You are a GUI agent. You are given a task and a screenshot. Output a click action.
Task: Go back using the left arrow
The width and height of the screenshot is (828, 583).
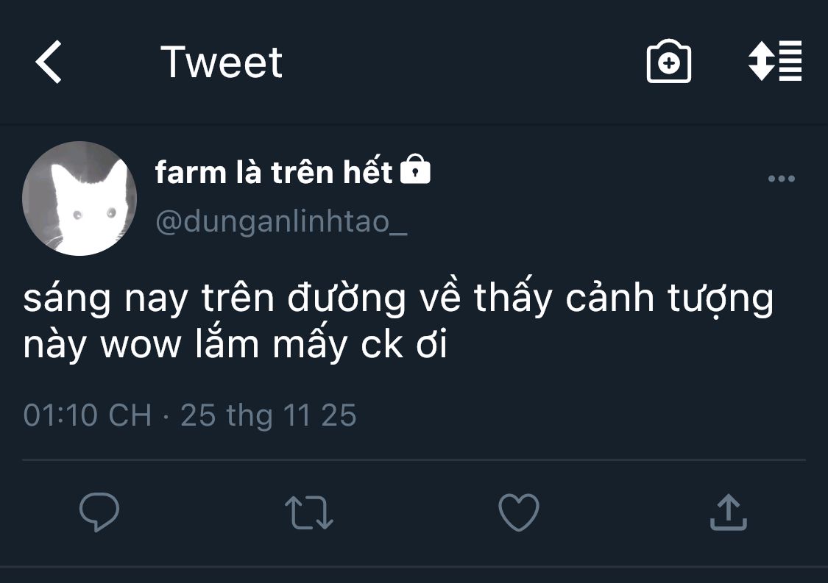click(49, 62)
